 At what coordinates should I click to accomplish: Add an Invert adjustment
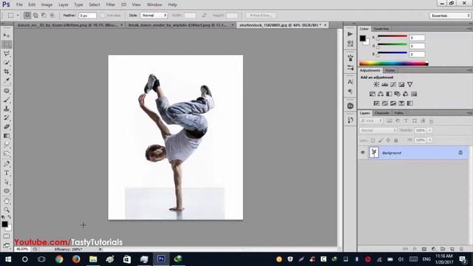point(376,103)
